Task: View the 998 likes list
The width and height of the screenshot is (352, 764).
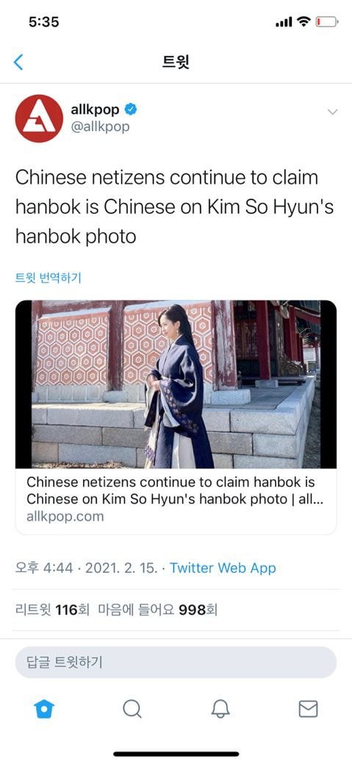Action: 158,610
